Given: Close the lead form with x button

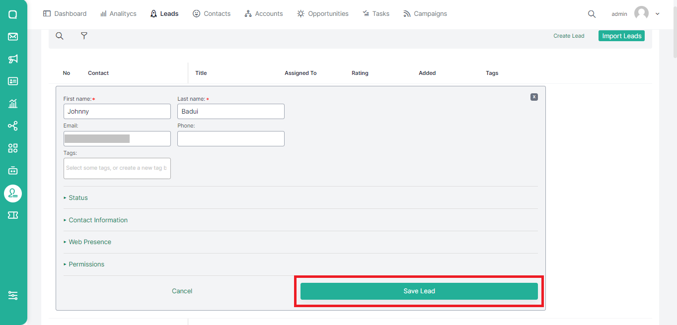Looking at the screenshot, I should (534, 97).
